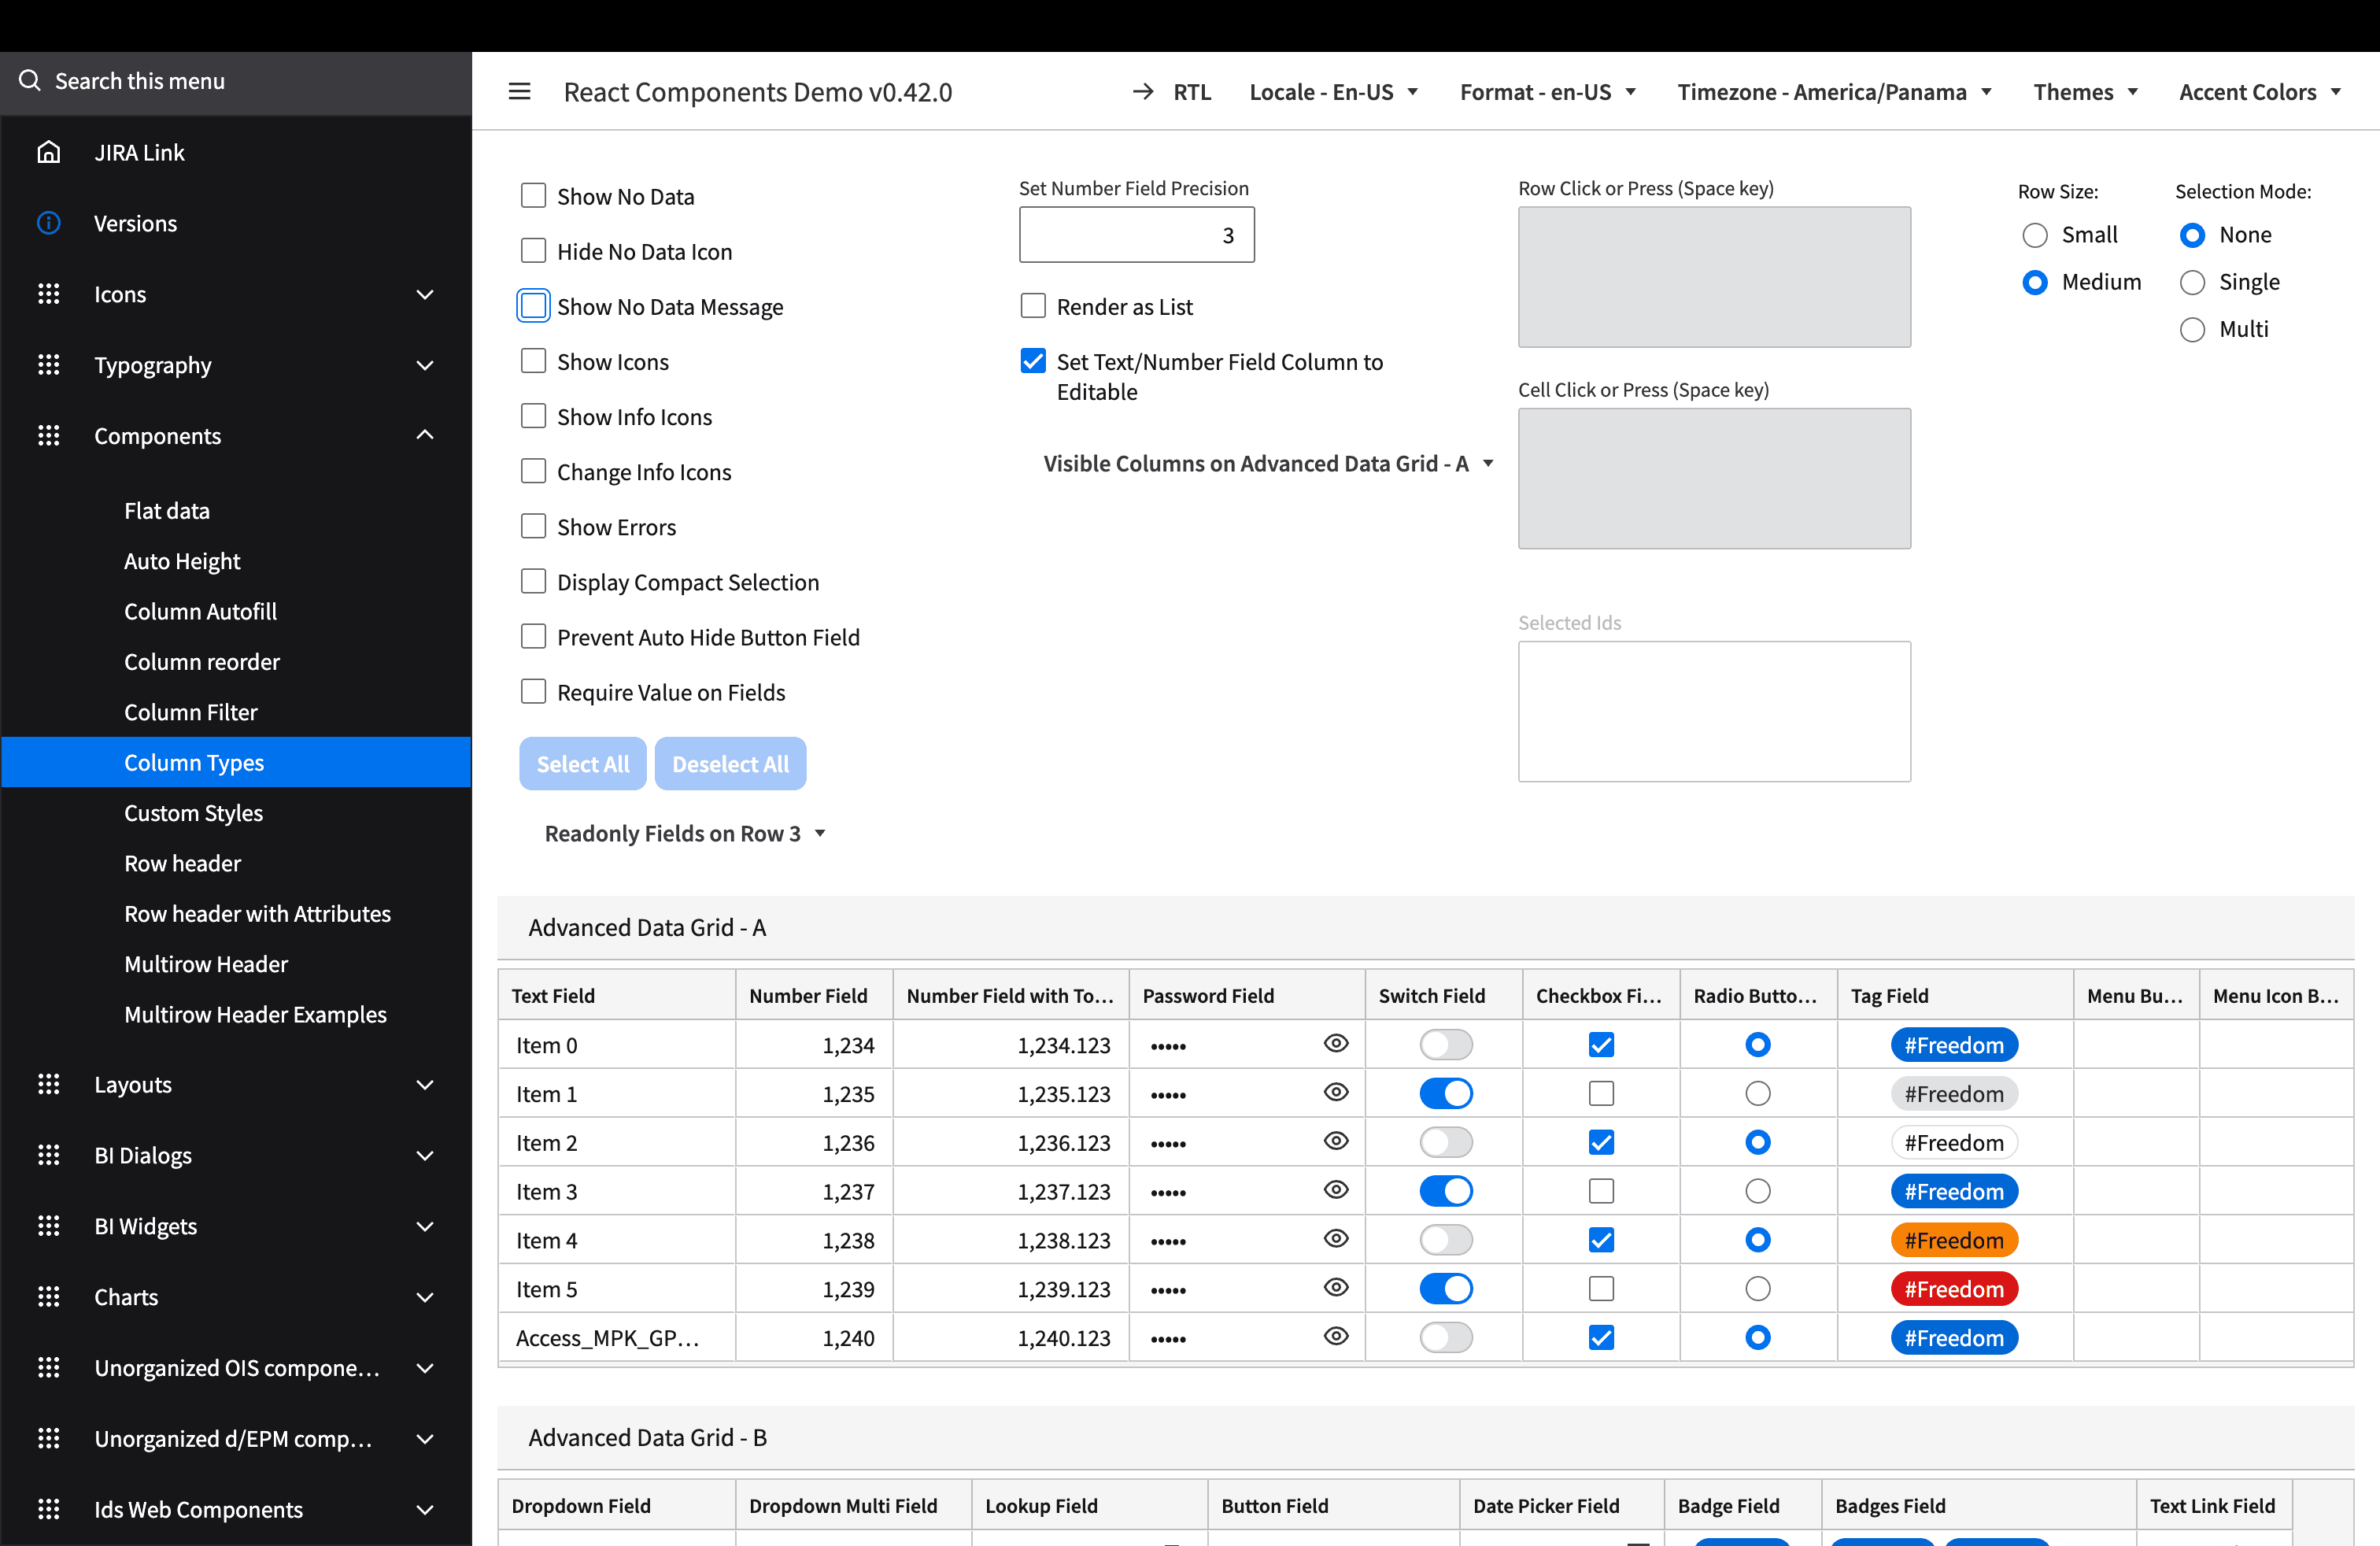
Task: Show password with eye icon for Item 3
Action: point(1336,1190)
